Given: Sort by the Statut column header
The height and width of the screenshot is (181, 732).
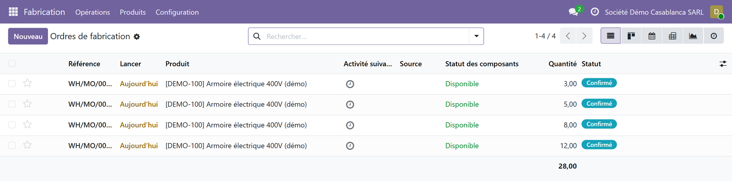Looking at the screenshot, I should pos(591,64).
